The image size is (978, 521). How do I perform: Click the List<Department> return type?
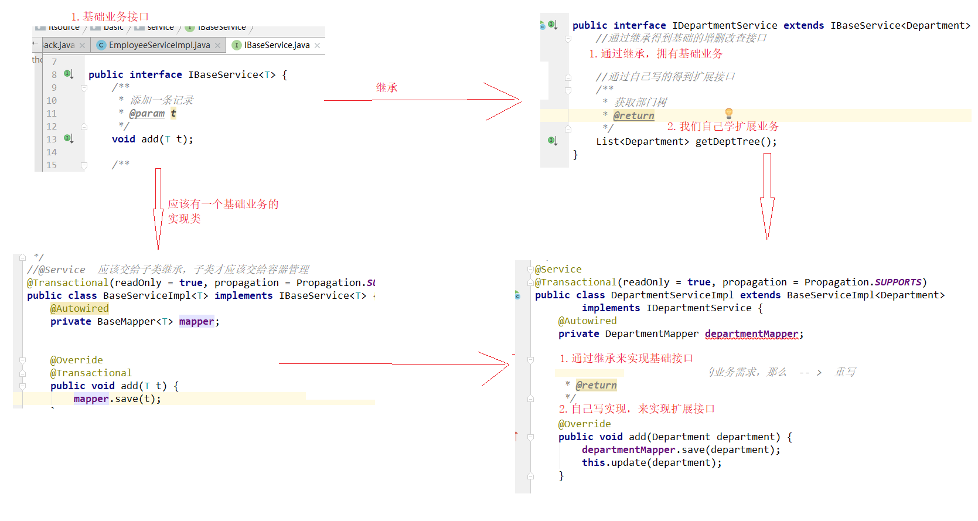642,141
